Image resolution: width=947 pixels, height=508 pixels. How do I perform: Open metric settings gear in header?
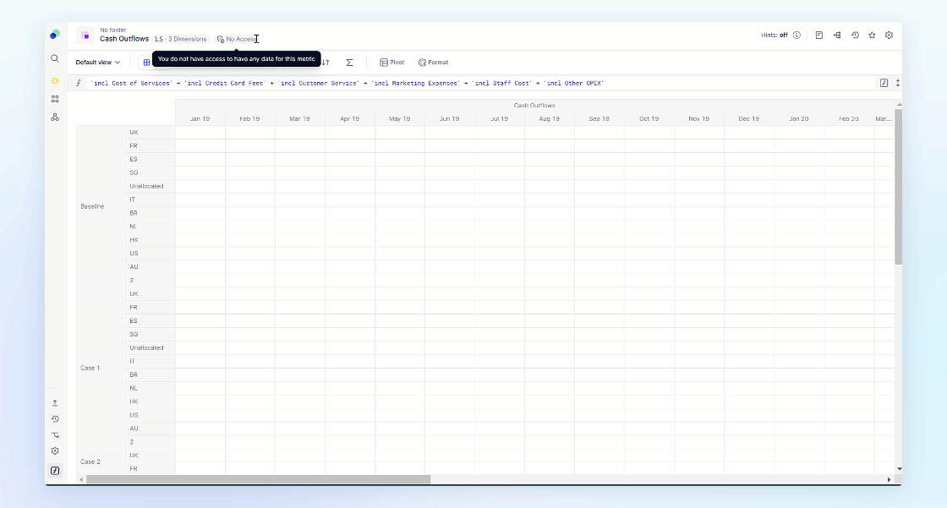(889, 35)
